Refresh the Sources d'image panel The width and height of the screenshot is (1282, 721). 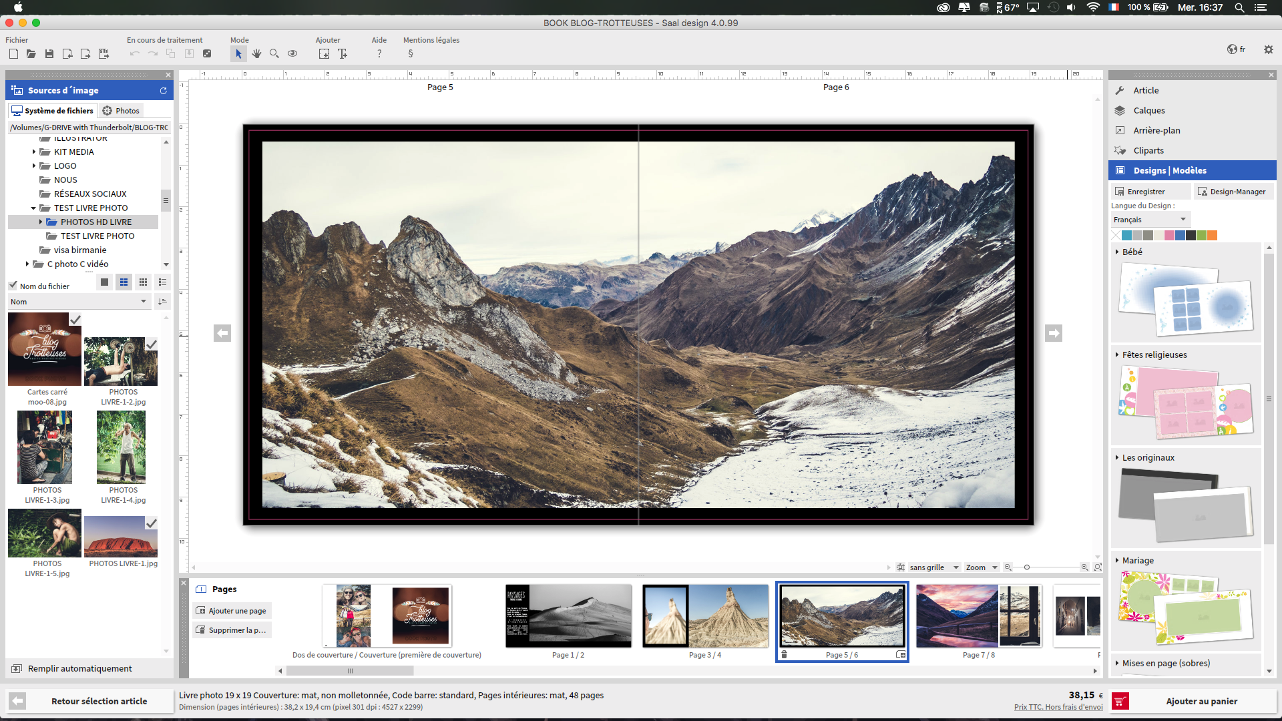163,91
